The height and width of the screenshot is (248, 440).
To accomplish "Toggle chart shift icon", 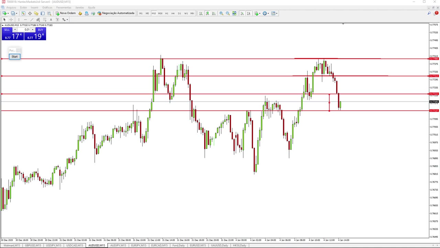I will pyautogui.click(x=249, y=13).
